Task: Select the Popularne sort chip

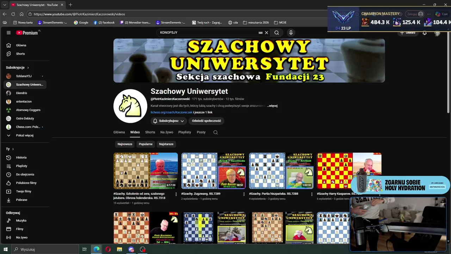Action: tap(146, 144)
